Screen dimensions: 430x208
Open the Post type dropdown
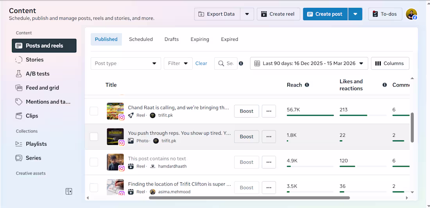click(125, 63)
